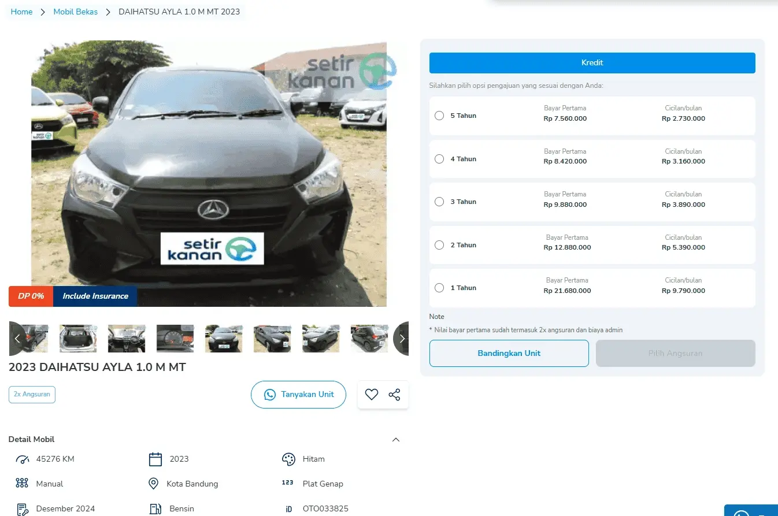Screen dimensions: 778x516
Task: Open the dashboard interior thumbnail
Action: 127,339
